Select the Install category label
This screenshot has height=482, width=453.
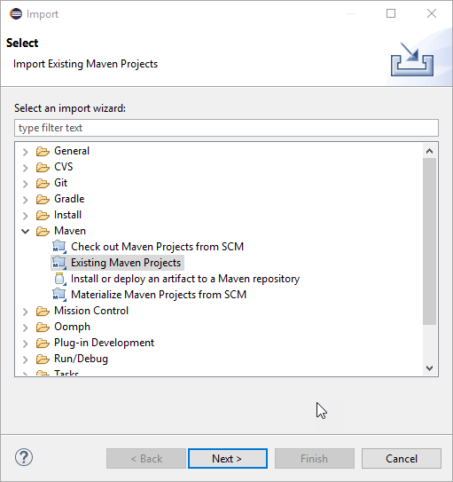[68, 215]
